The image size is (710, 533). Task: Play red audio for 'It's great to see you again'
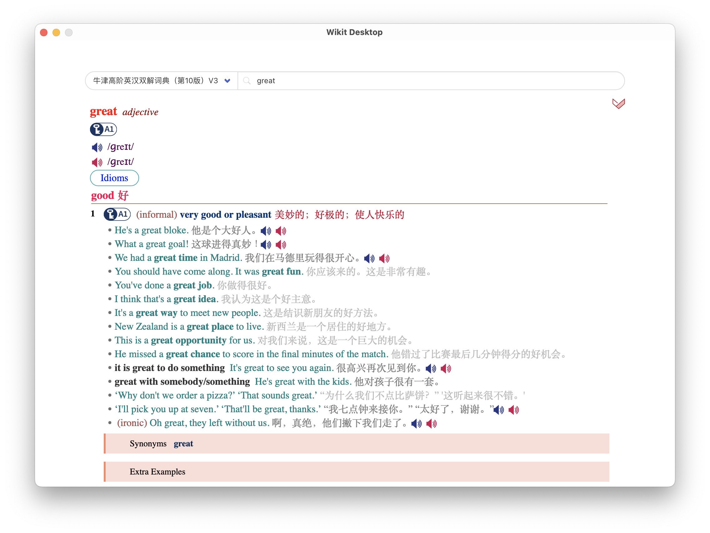tap(446, 368)
